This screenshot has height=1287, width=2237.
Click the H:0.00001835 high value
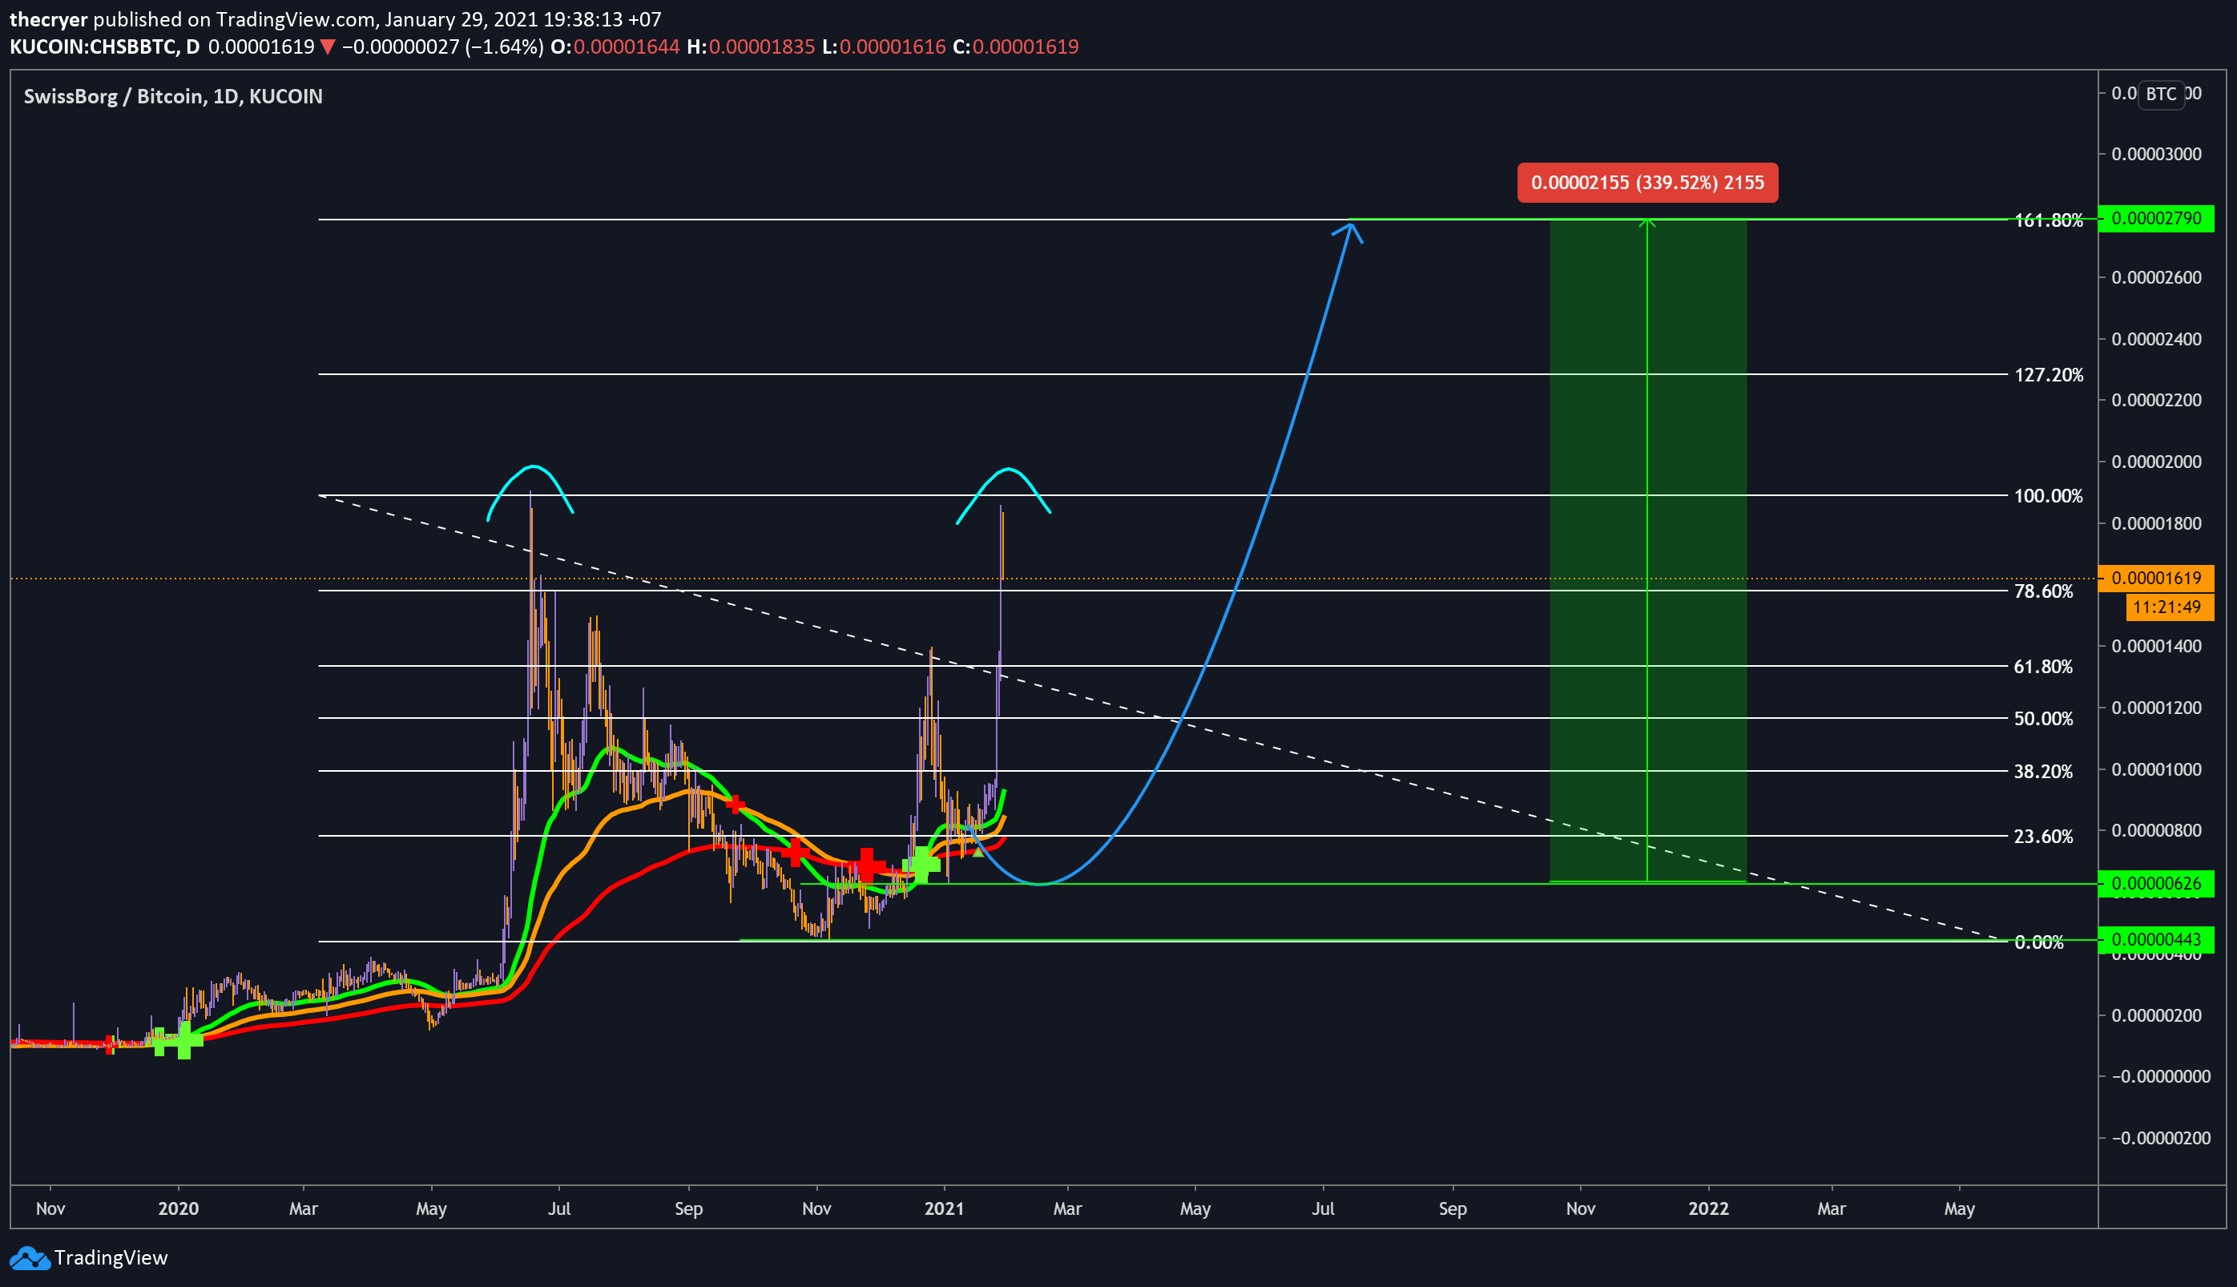pos(751,46)
